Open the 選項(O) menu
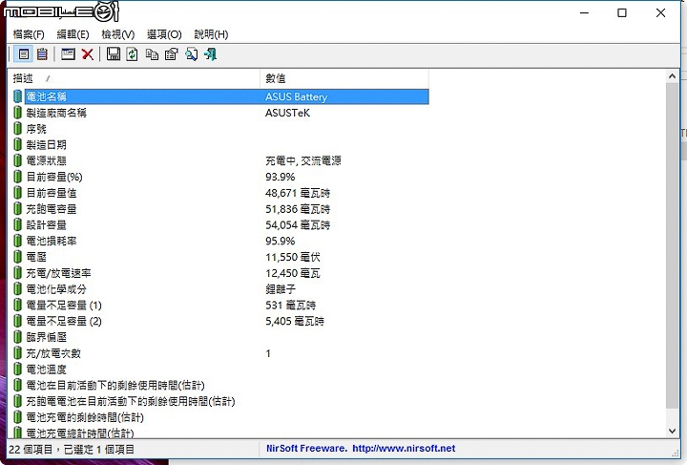Viewport: 687px width, 465px height. pos(164,34)
